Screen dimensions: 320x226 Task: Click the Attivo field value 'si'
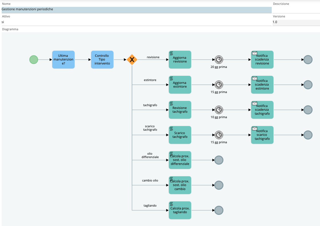coord(137,22)
